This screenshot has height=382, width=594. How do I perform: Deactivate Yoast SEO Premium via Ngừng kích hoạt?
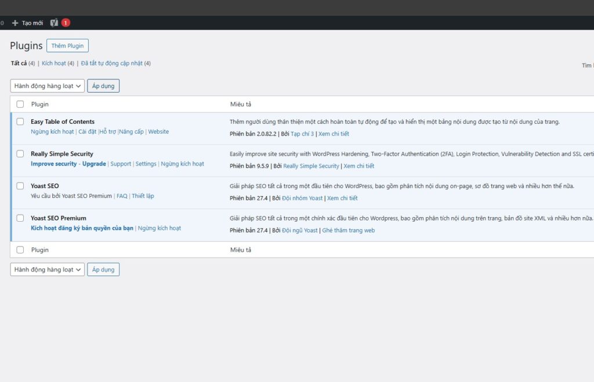click(160, 228)
